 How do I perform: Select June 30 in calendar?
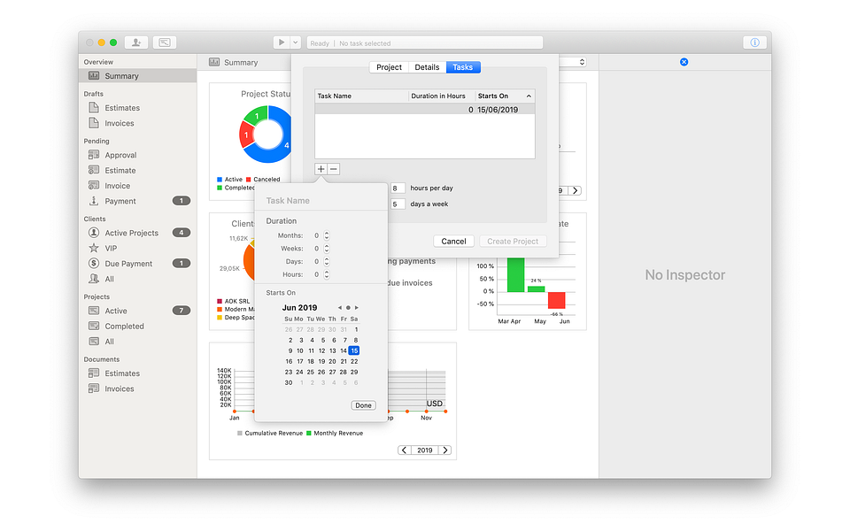289,382
